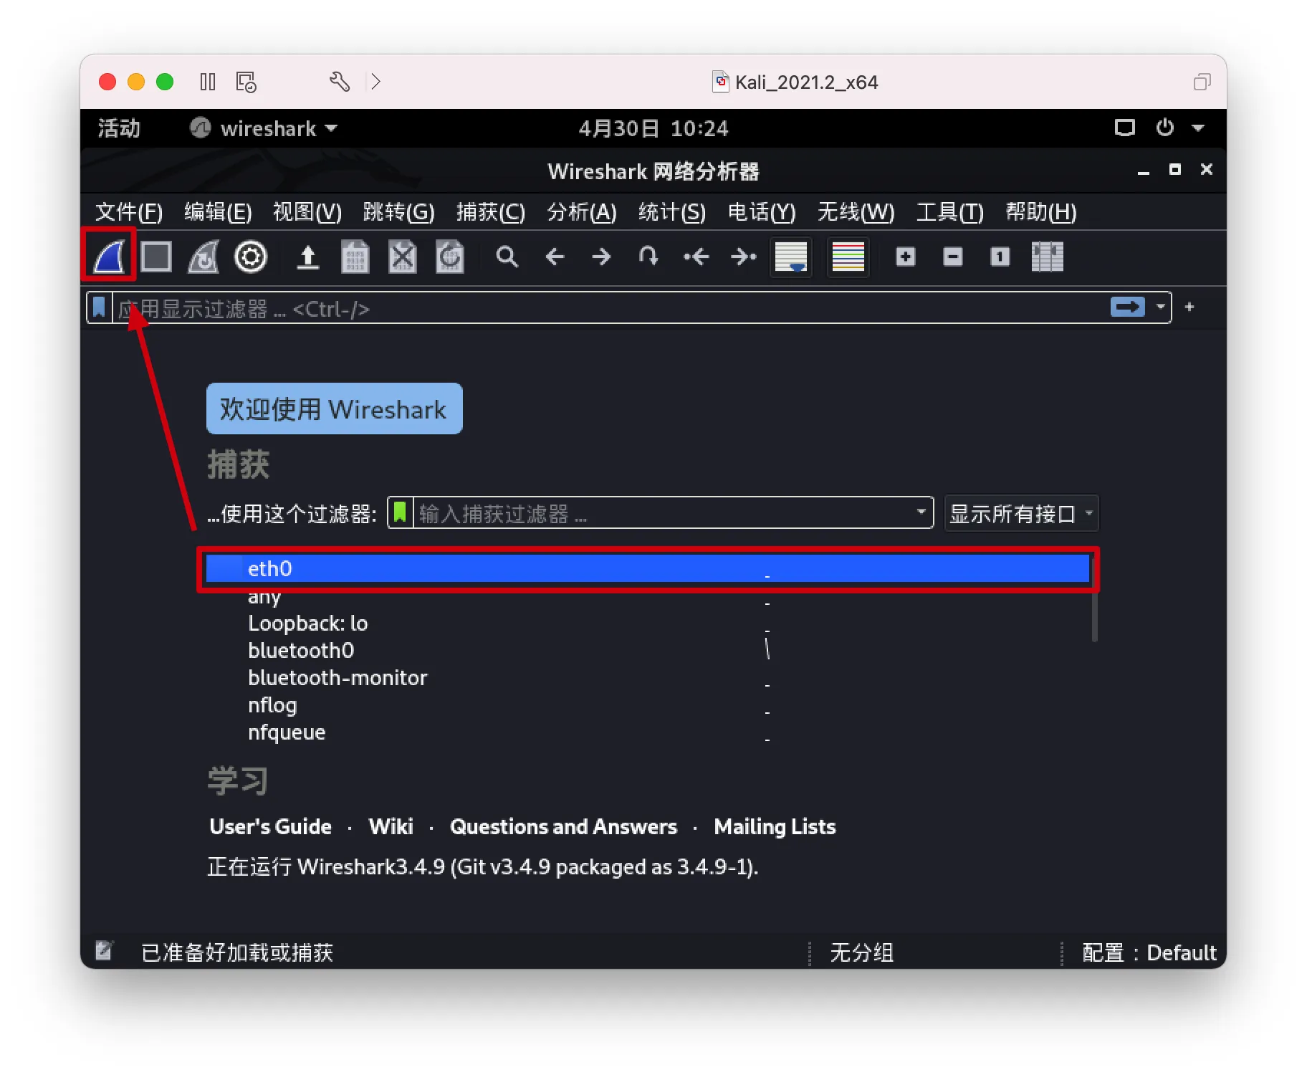This screenshot has width=1307, height=1075.
Task: Jump to the last packet
Action: (743, 257)
